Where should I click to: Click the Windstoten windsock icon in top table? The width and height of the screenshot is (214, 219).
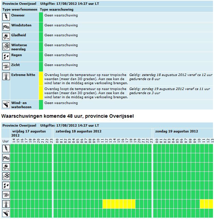coord(6,27)
